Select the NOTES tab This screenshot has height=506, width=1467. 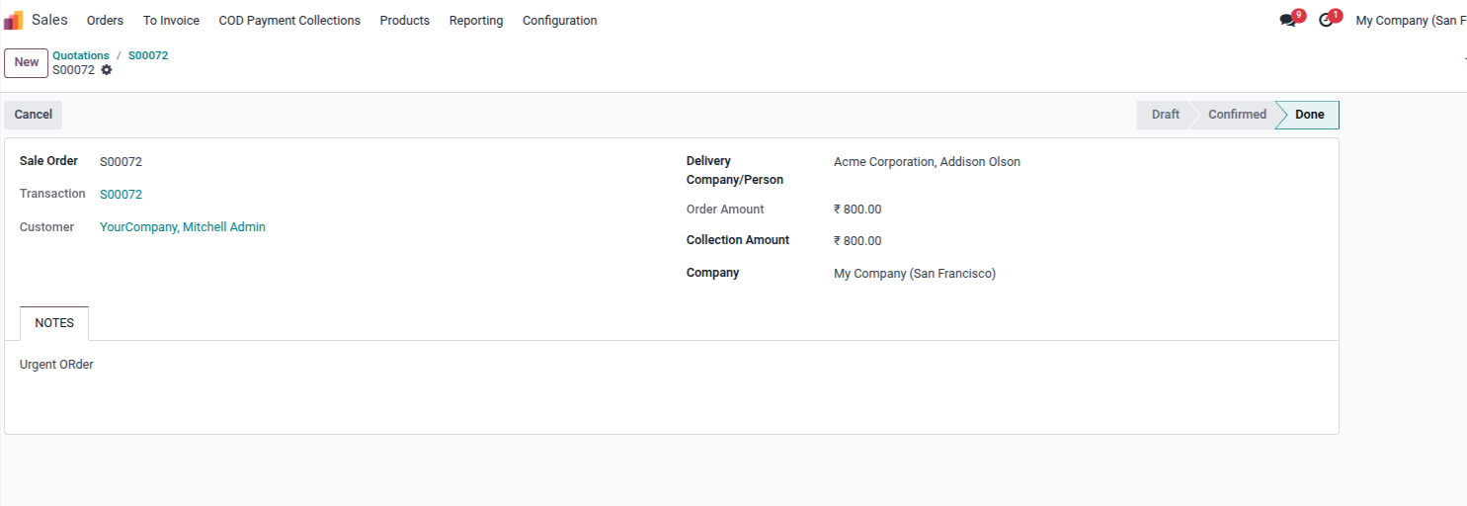(54, 323)
